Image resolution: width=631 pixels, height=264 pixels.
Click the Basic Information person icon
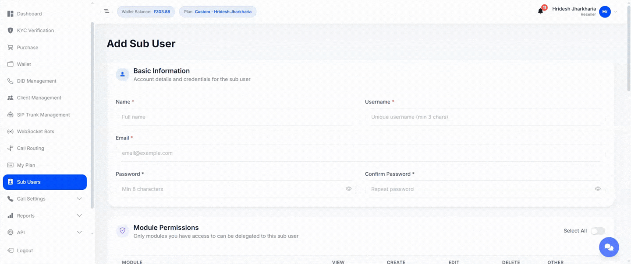coord(123,74)
